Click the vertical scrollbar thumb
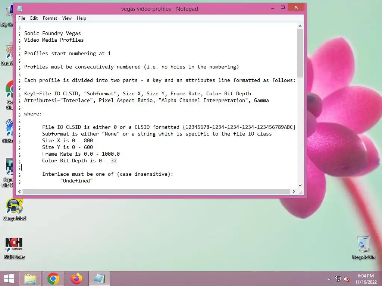 300,53
